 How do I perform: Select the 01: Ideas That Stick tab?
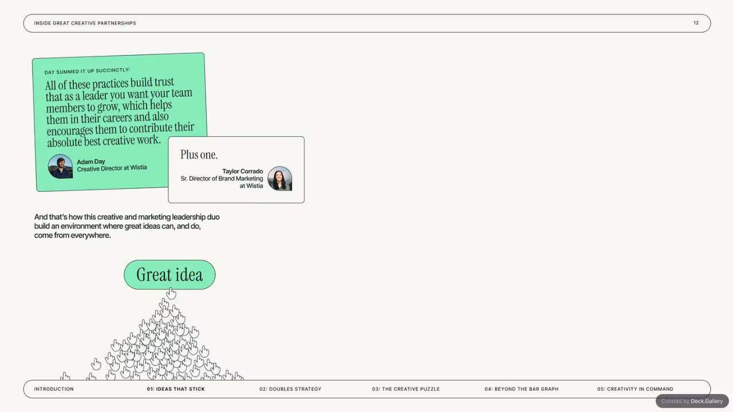[x=176, y=389]
